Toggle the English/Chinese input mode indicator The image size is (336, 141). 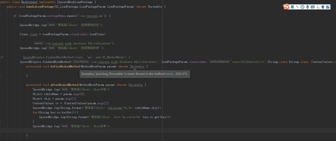tap(292, 7)
